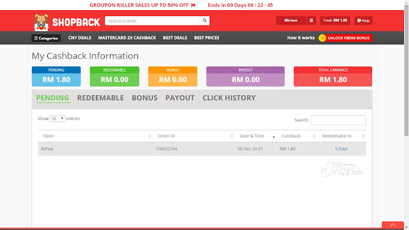
Task: Click the blue Pending RM 1.80 card
Action: (x=56, y=77)
